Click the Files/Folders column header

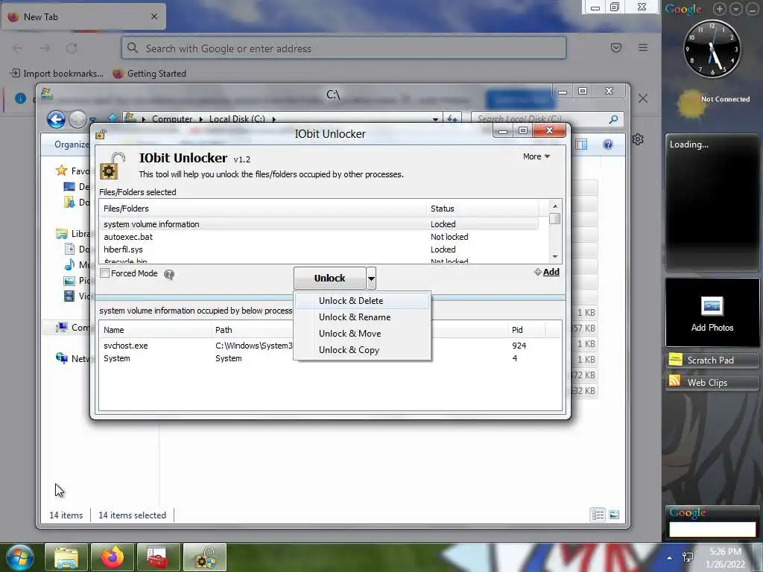(263, 209)
